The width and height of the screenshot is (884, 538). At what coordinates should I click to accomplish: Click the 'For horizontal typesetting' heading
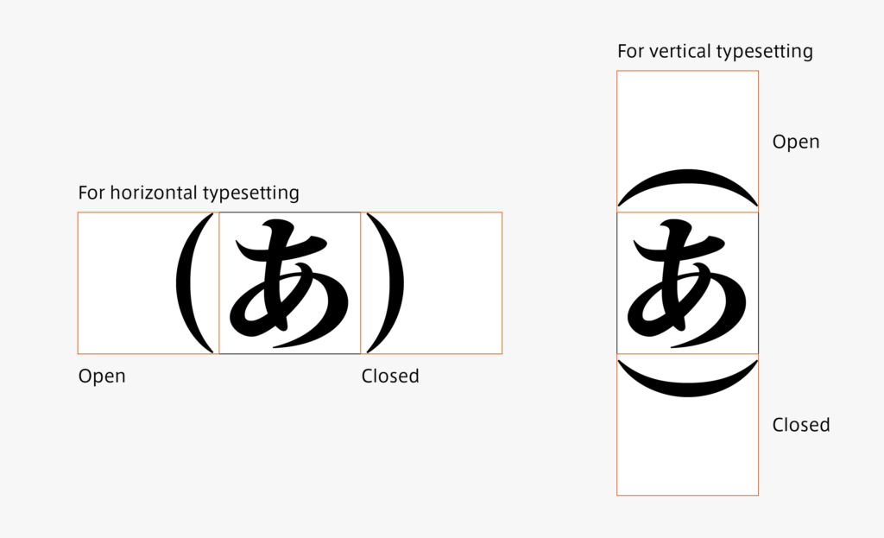(189, 193)
